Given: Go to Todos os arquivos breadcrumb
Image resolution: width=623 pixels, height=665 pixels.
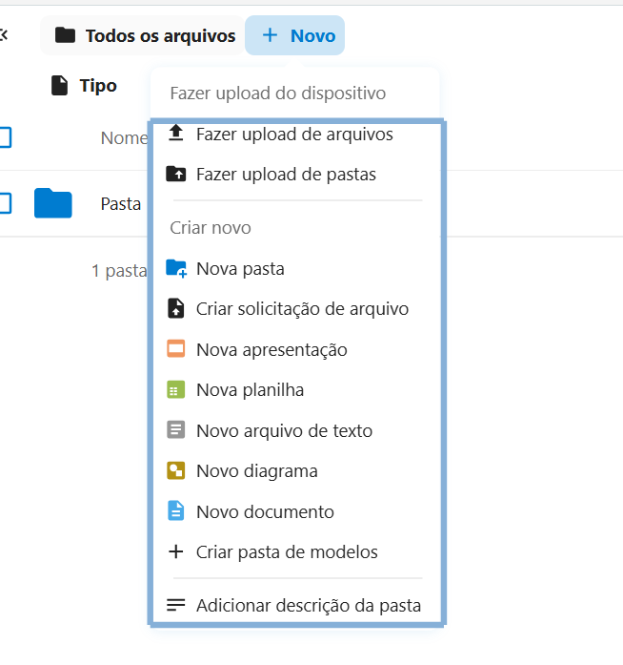Looking at the screenshot, I should tap(142, 35).
